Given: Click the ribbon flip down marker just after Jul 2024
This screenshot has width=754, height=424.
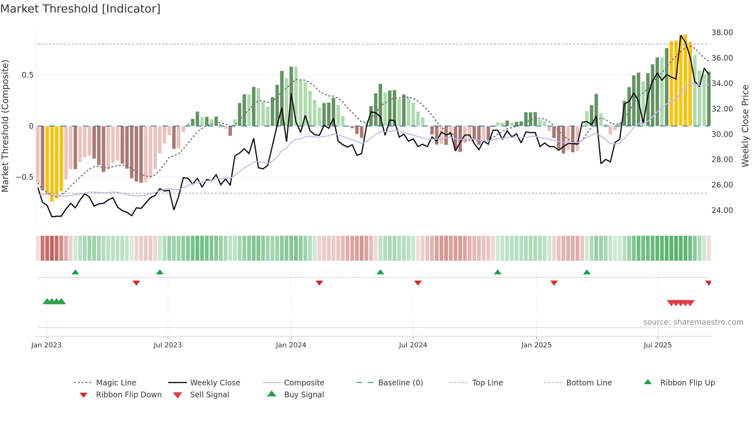Looking at the screenshot, I should point(418,283).
